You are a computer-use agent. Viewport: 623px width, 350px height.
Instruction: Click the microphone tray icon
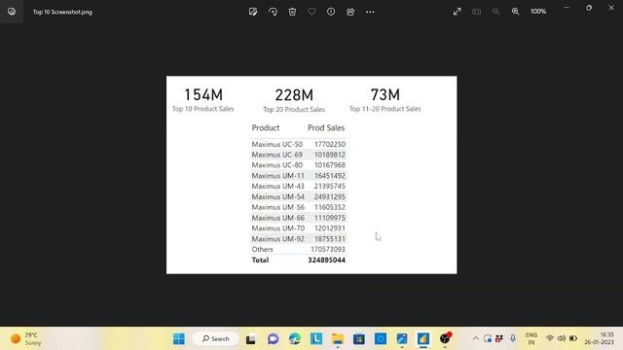coord(513,338)
